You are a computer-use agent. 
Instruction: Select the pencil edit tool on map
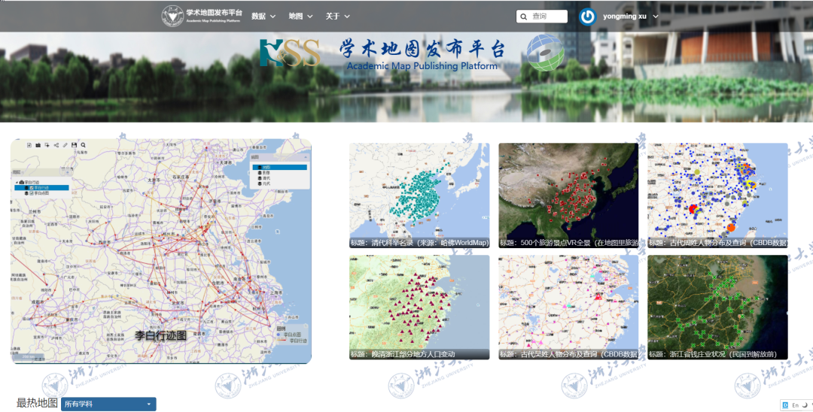click(65, 145)
